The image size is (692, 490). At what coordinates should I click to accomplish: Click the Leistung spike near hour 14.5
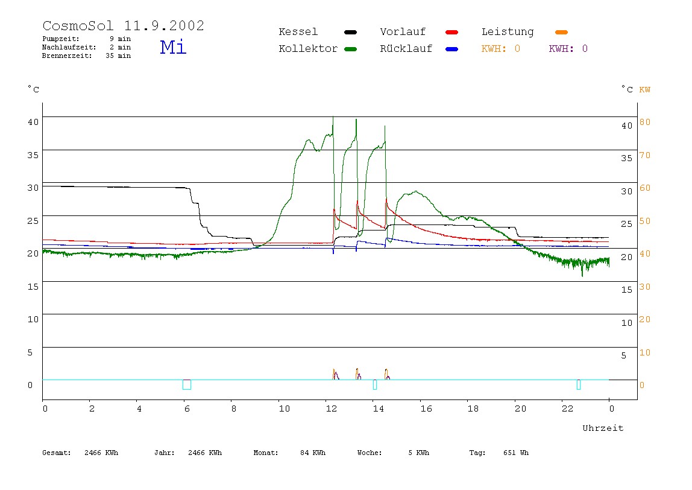tap(387, 375)
